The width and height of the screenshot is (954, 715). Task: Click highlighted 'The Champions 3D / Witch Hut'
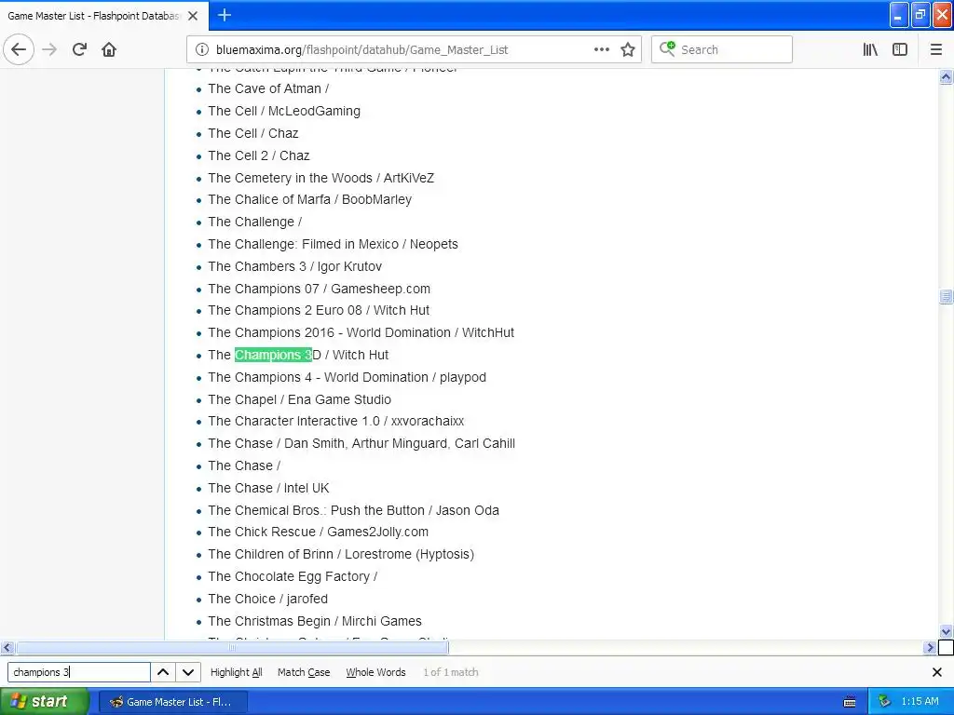click(298, 355)
